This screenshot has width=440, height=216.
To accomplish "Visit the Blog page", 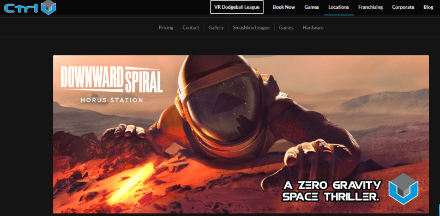I will (x=429, y=7).
